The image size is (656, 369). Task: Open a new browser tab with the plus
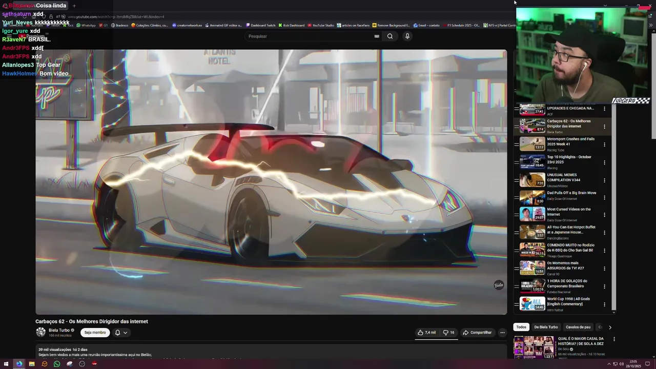click(x=74, y=6)
